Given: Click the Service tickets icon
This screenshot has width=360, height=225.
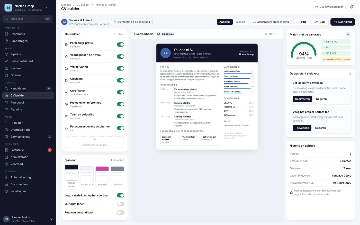Looking at the screenshot, I should click(6, 137).
